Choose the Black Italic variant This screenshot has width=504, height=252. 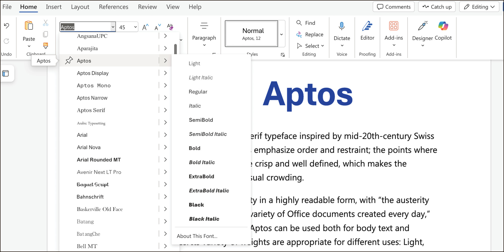tap(204, 219)
